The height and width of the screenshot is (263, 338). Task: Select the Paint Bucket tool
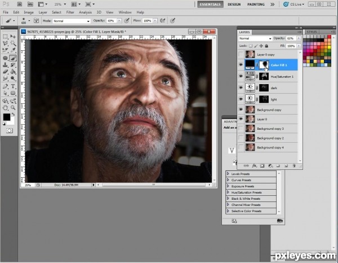[x=13, y=72]
